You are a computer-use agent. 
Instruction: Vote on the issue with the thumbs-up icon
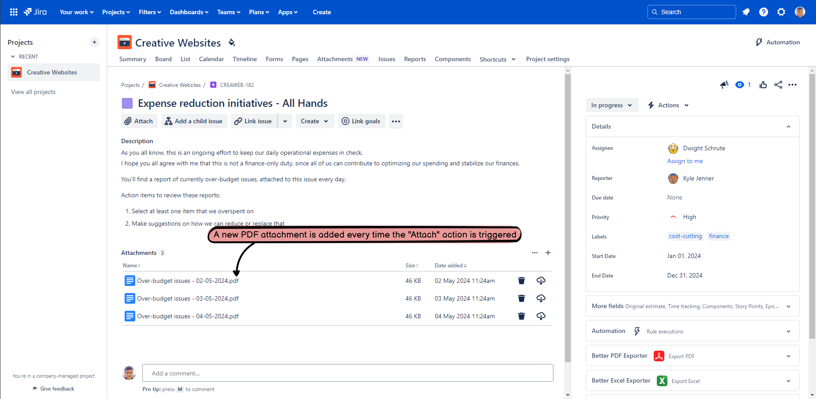(763, 85)
